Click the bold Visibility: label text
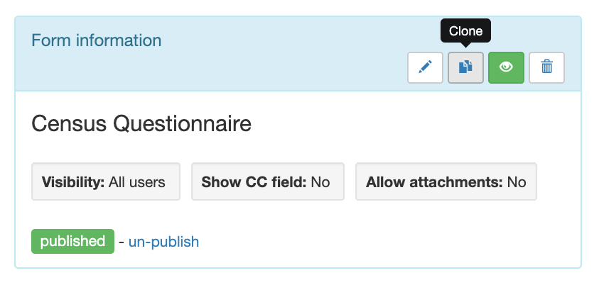Screen dimensions: 599x285 coord(73,181)
